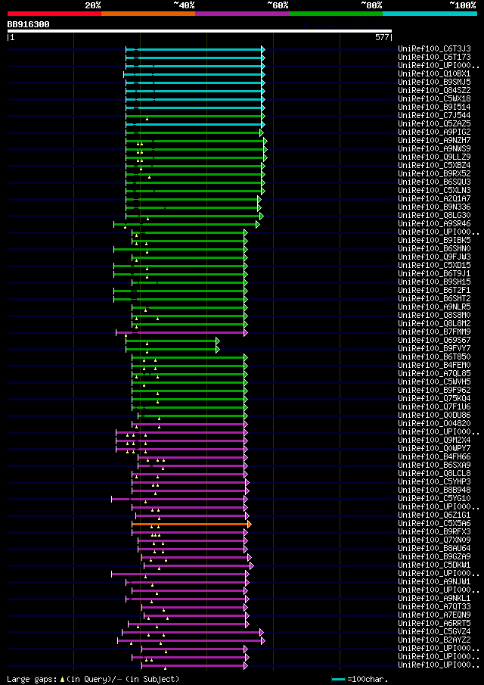484x685 pixels.
Task: Select the BB916300 query name
Action: 29,24
